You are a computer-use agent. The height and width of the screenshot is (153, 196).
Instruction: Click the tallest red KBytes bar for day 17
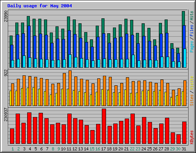point(104,126)
